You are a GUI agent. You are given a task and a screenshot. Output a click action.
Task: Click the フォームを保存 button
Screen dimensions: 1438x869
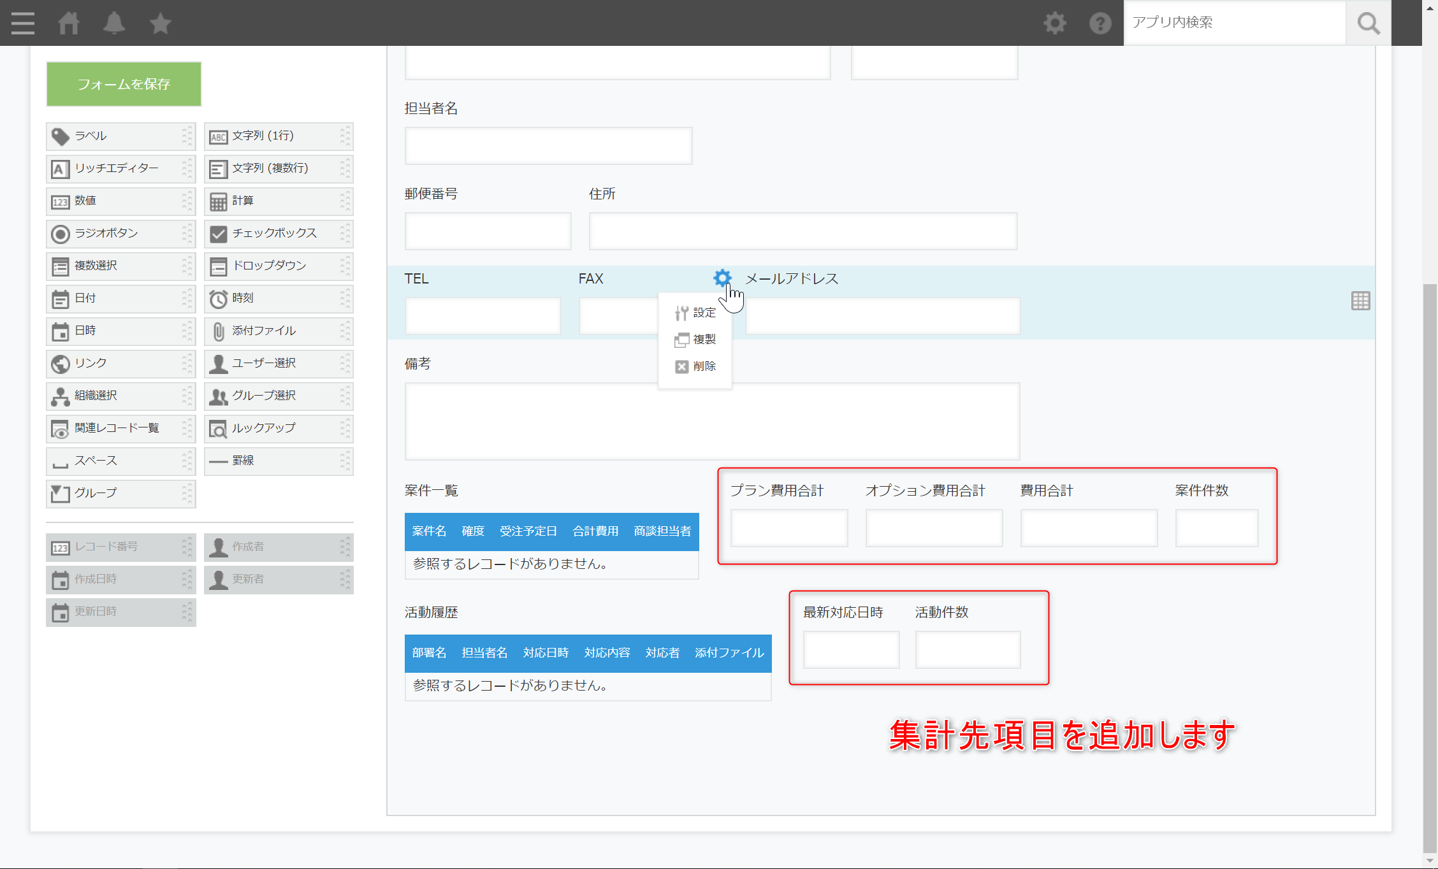[x=124, y=84]
